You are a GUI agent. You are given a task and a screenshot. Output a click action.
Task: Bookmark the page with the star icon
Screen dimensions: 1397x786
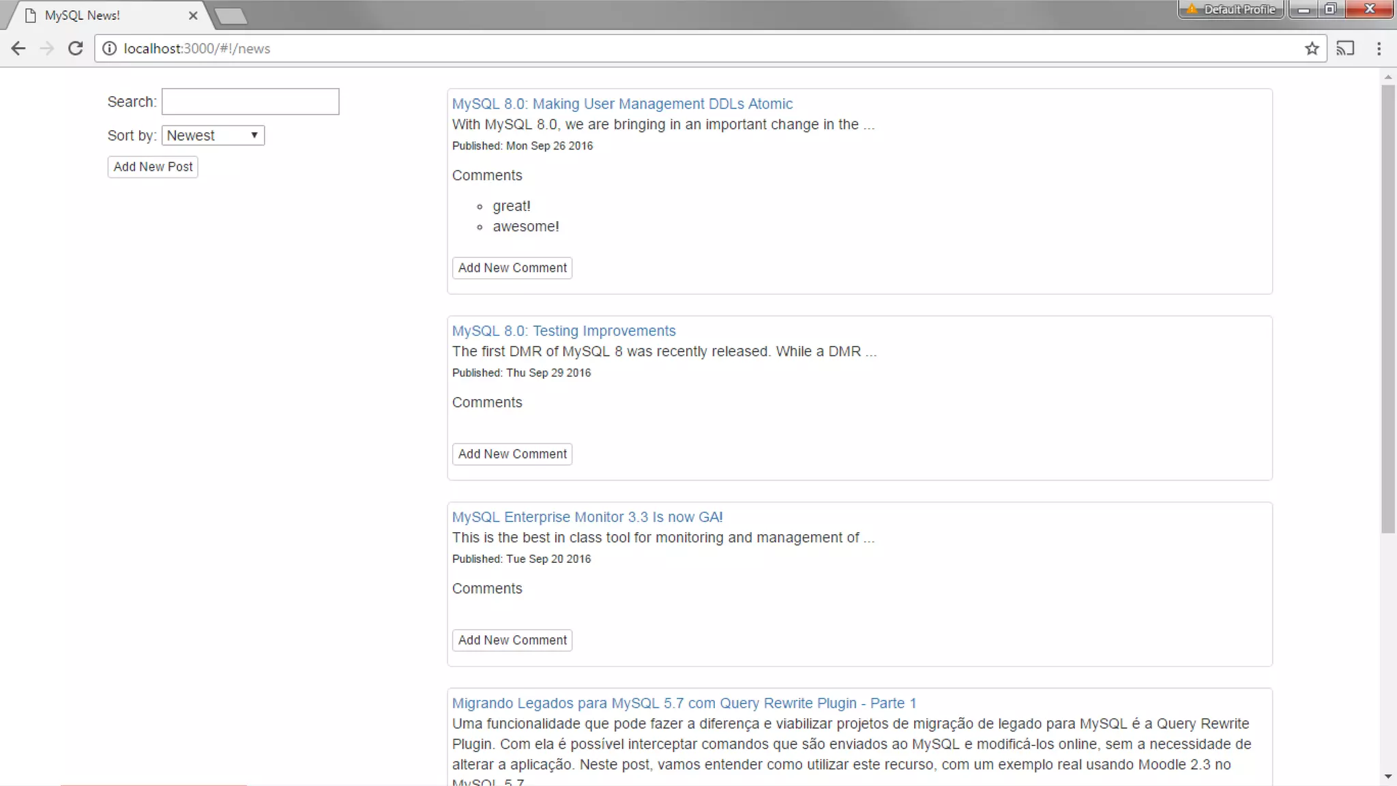coord(1311,48)
